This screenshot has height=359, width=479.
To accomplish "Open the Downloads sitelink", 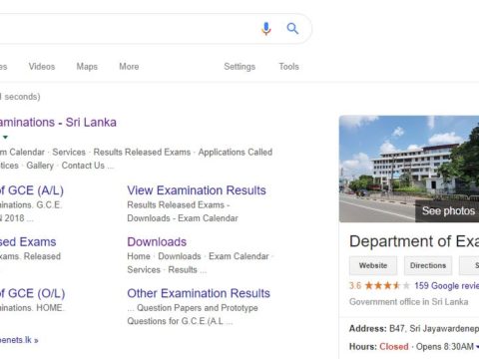I will (157, 242).
